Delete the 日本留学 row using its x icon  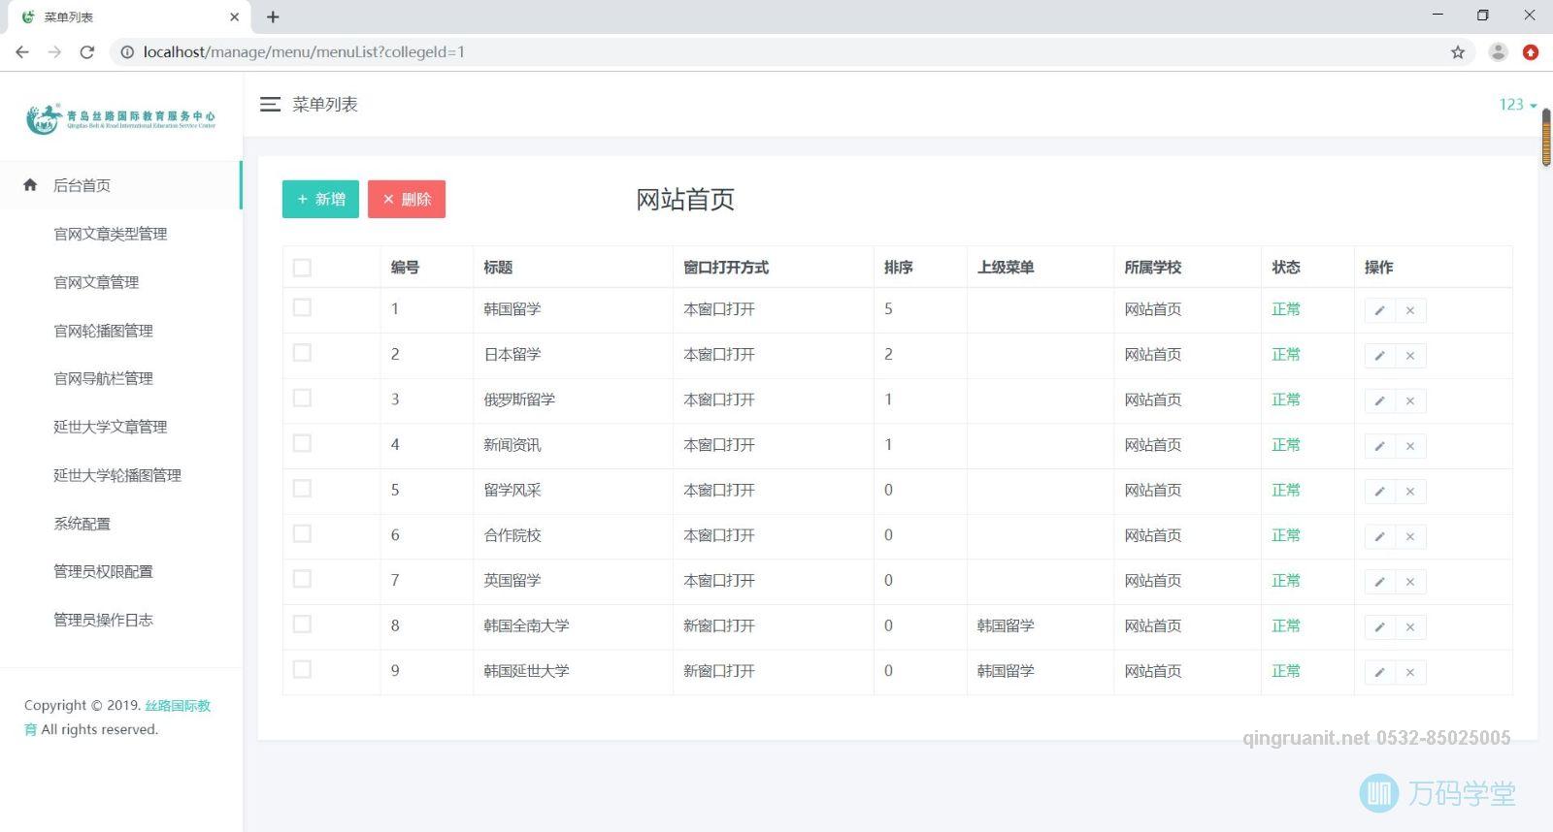[x=1410, y=356]
